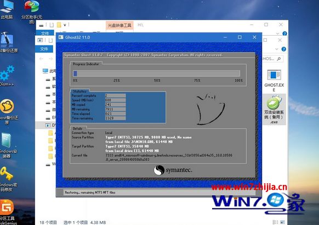319x225 pixels.
Task: Close the H:\ Explorer window
Action: (281, 25)
